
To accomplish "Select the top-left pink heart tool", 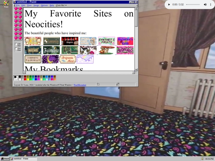I will point(16,9).
